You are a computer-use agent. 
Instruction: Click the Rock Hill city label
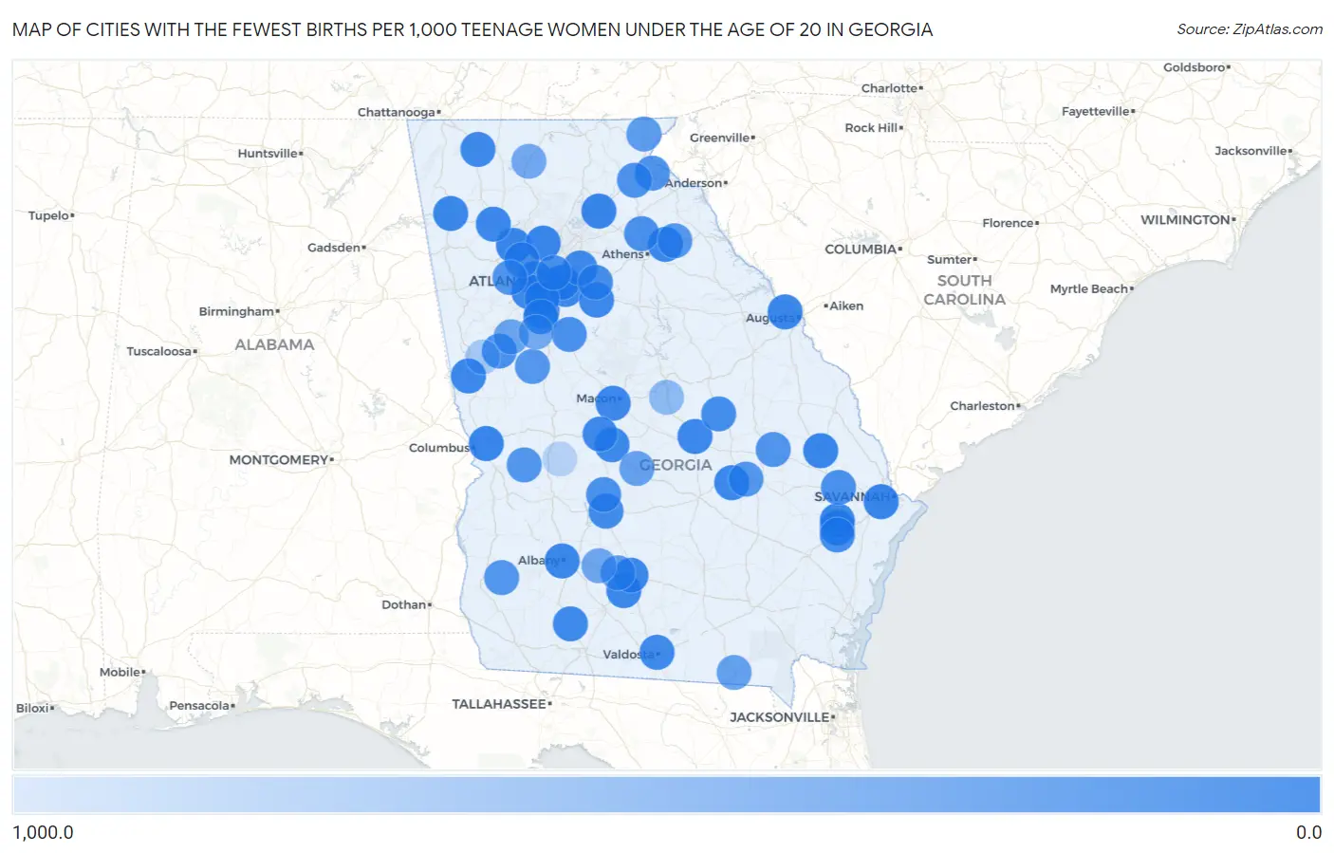pyautogui.click(x=871, y=127)
